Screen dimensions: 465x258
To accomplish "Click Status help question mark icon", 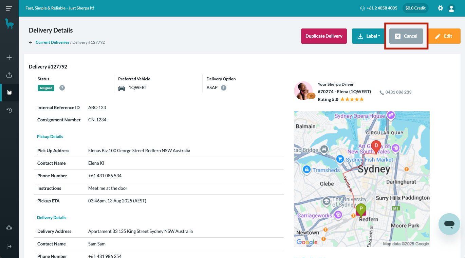I will [62, 88].
